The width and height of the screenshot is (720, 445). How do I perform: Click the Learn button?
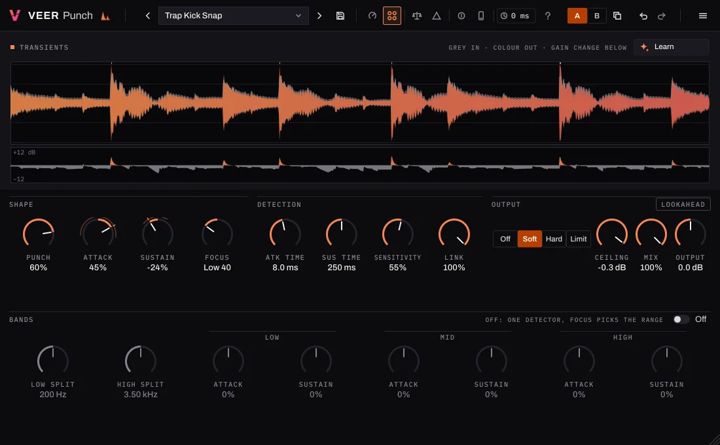[672, 47]
